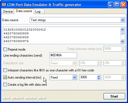Maximize the COM Port Data Emulator window
The image size is (128, 103).
coord(117,4)
